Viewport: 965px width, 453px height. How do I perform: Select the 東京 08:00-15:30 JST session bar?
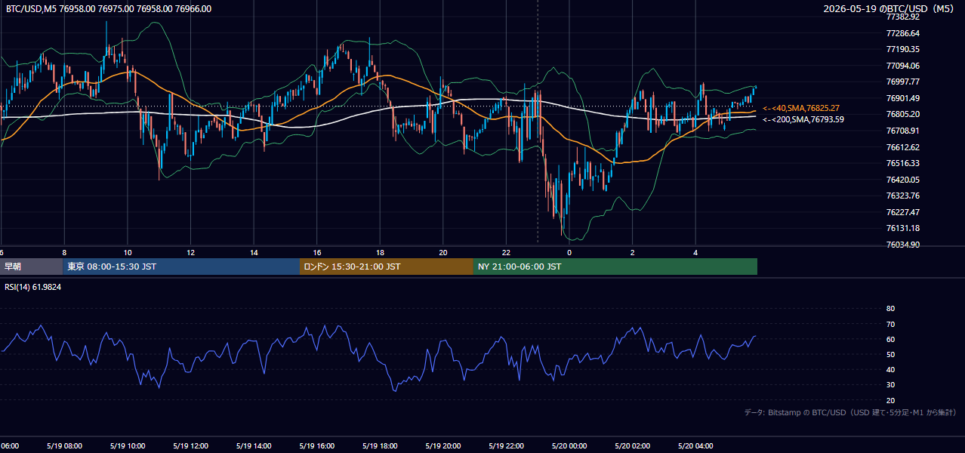tap(181, 267)
